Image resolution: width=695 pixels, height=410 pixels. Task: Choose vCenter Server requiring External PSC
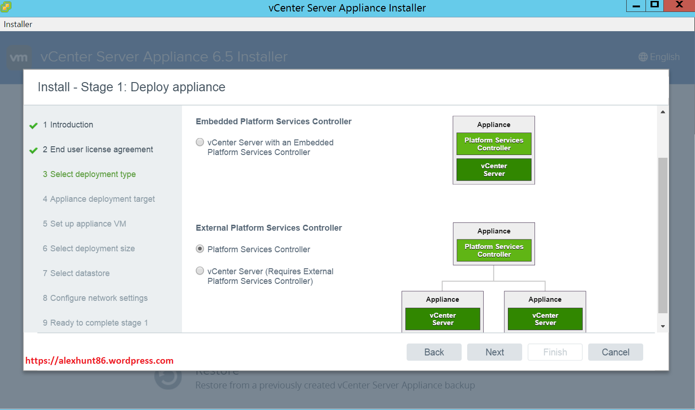200,271
